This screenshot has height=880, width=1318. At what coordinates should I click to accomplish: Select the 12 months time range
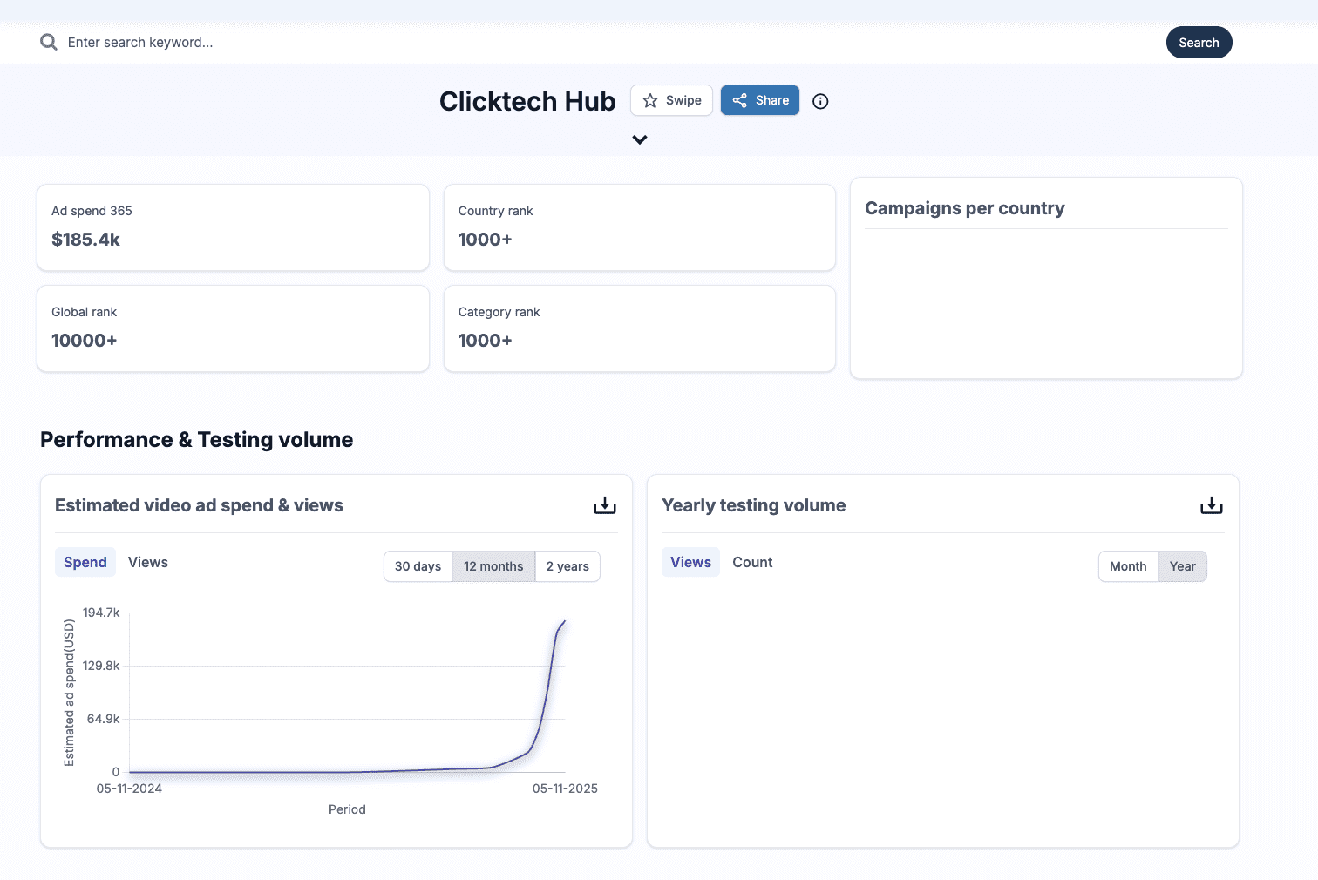click(493, 566)
